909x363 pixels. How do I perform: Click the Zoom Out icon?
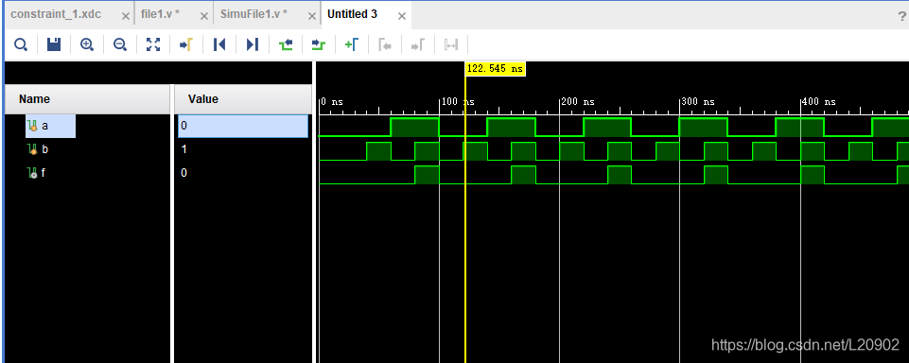point(120,44)
